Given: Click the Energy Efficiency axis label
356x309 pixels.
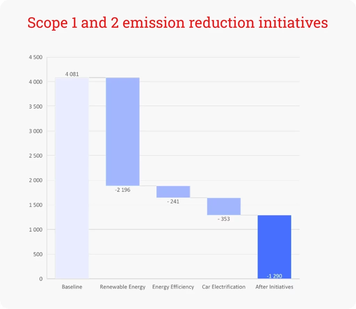Looking at the screenshot, I should pyautogui.click(x=173, y=287).
